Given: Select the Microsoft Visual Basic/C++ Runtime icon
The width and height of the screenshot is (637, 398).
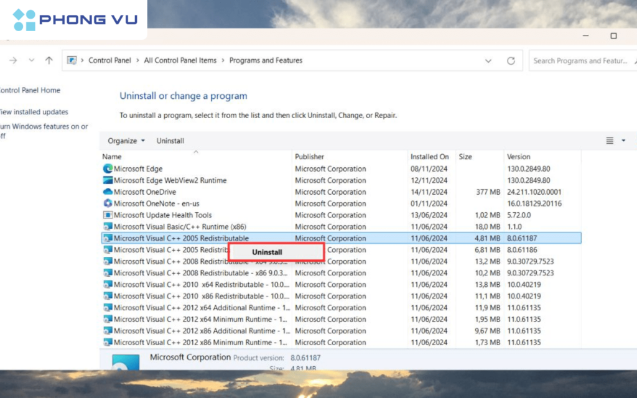Looking at the screenshot, I should point(109,226).
